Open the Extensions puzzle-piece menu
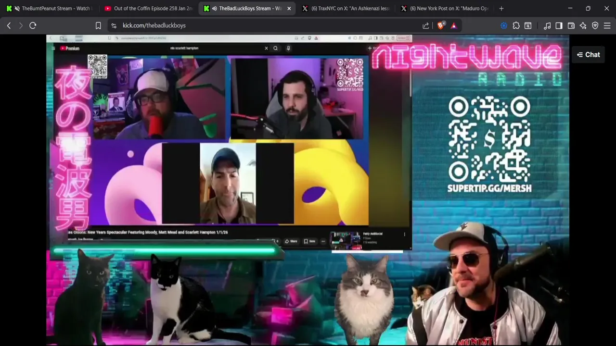This screenshot has width=616, height=346. (x=516, y=25)
